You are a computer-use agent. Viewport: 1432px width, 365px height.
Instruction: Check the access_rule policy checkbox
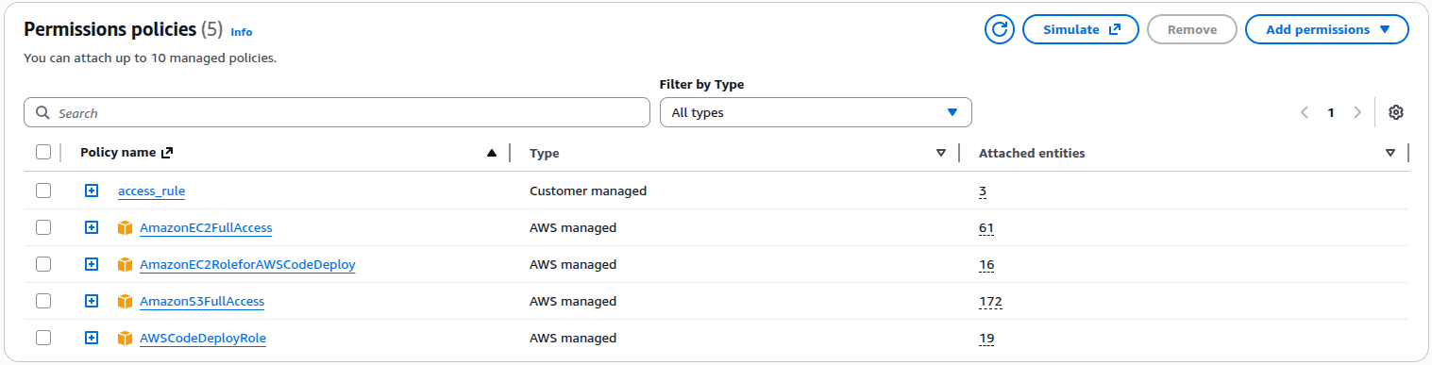(x=42, y=191)
